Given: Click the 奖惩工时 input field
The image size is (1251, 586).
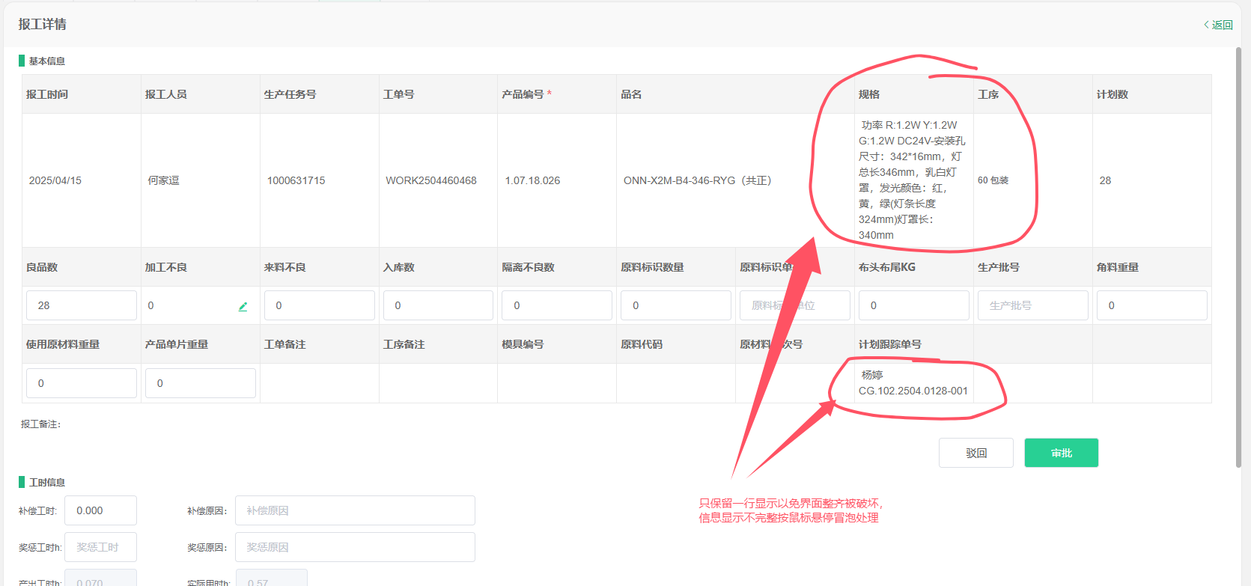Looking at the screenshot, I should 100,547.
